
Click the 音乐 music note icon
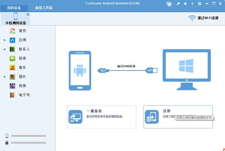click(12, 67)
